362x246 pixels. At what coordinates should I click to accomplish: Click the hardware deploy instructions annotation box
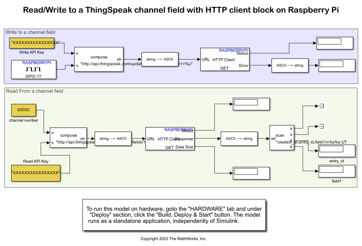point(174,215)
